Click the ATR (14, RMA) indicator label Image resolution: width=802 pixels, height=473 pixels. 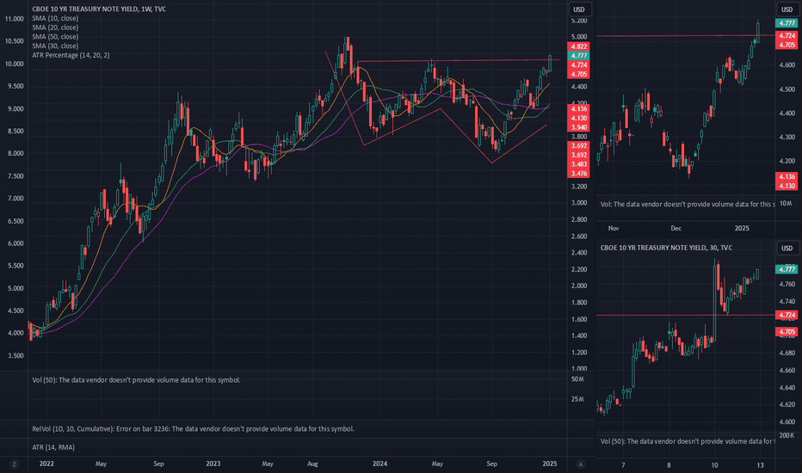click(53, 447)
